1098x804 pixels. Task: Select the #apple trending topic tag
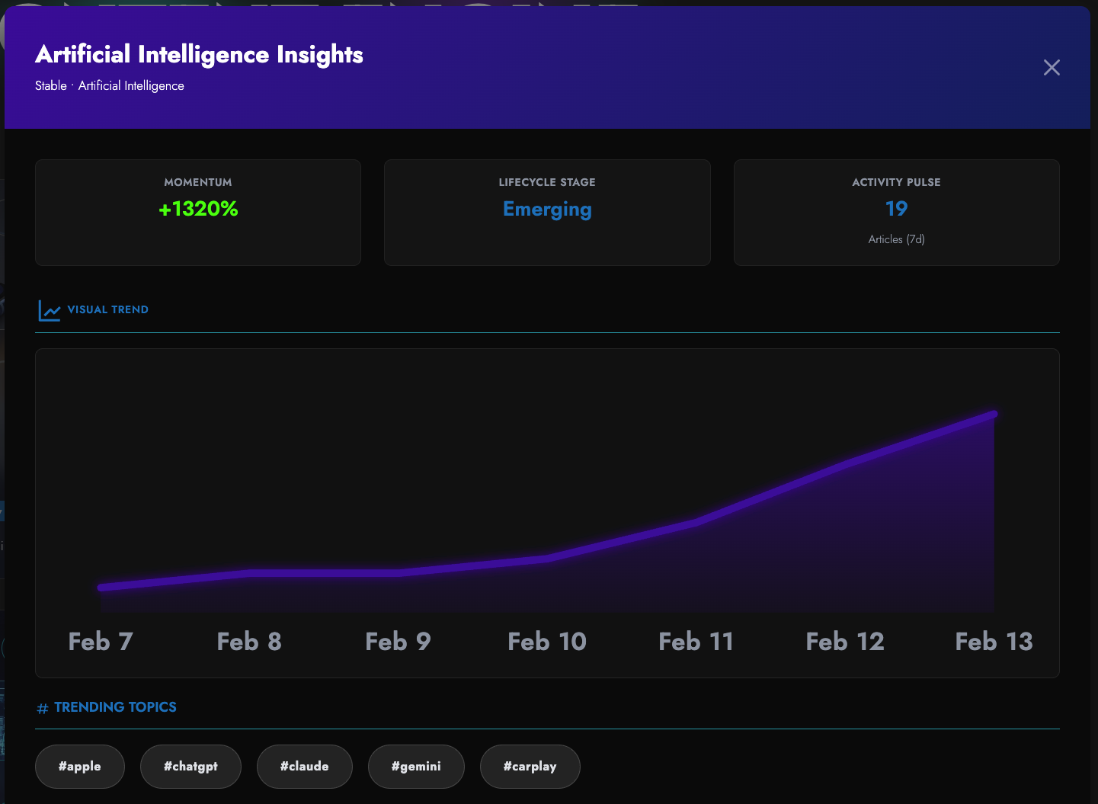click(80, 767)
